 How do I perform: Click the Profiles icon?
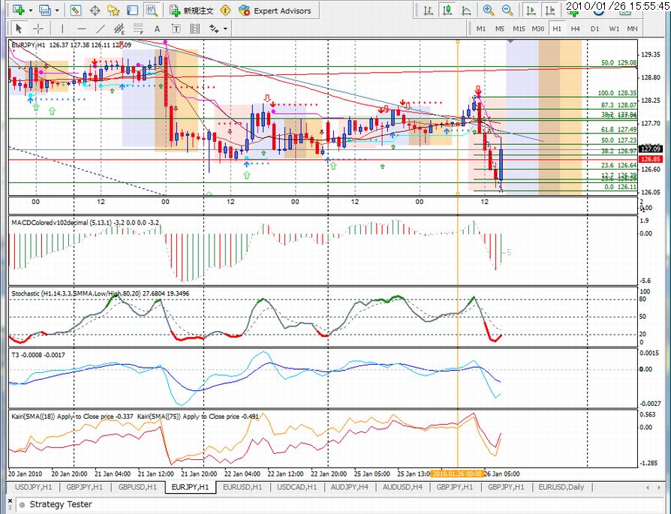45,11
